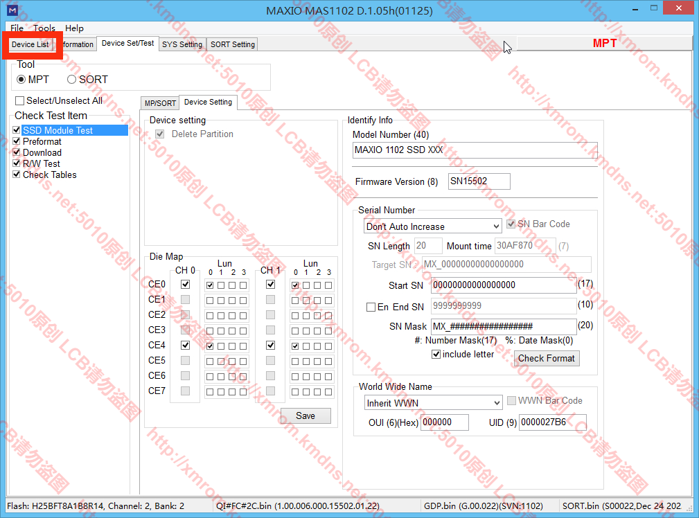Open the Help menu
The height and width of the screenshot is (518, 699).
click(x=74, y=28)
